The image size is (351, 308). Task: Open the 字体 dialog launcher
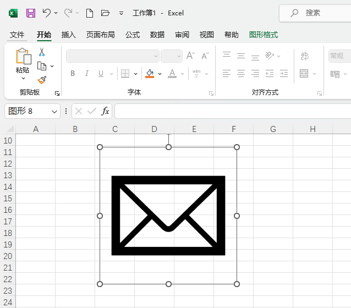point(211,94)
